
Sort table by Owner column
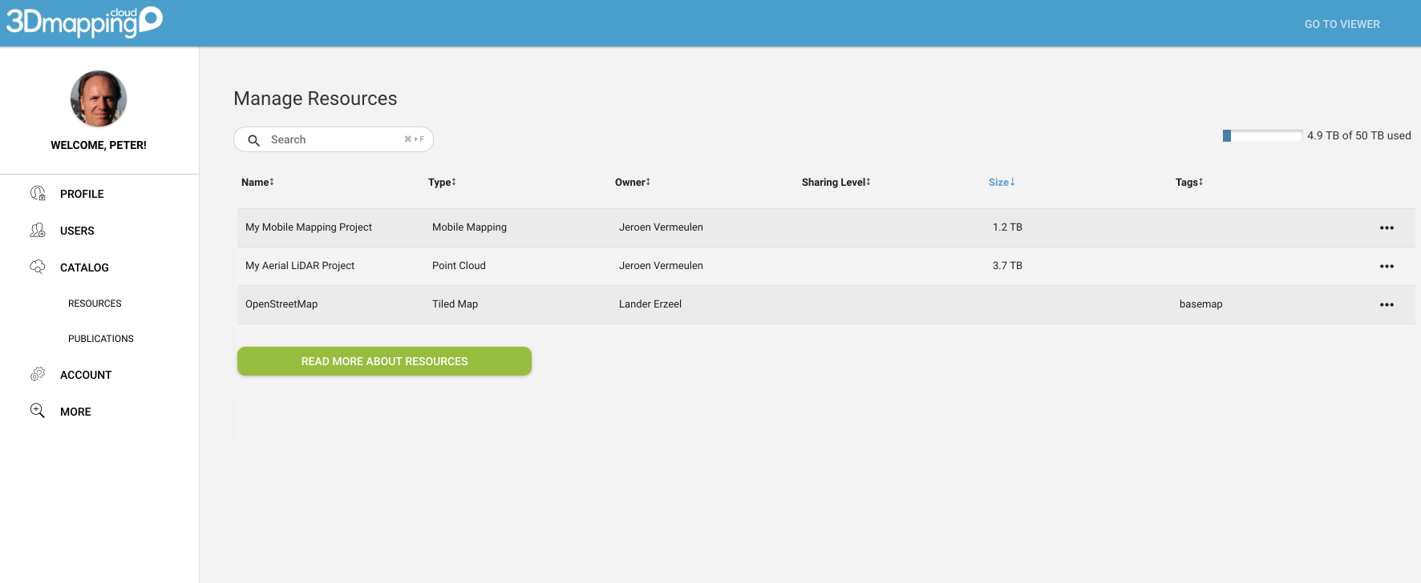tap(633, 183)
